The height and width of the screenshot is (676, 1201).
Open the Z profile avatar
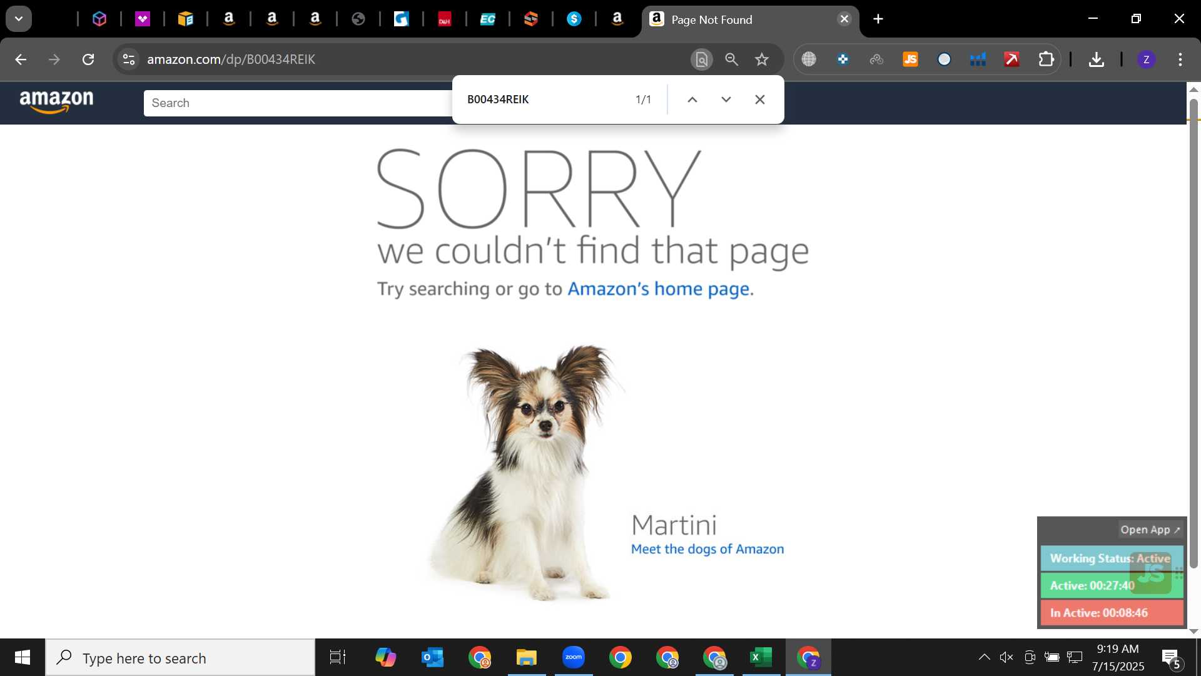1146,59
